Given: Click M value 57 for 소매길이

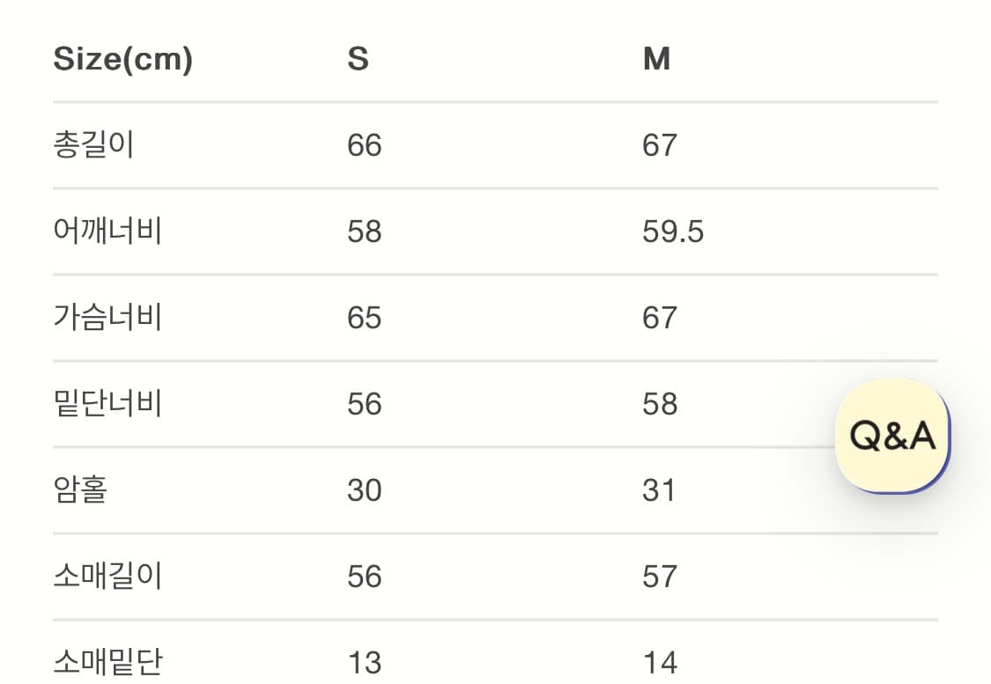Looking at the screenshot, I should 660,577.
